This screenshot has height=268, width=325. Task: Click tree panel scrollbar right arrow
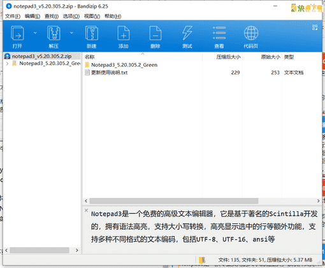click(x=77, y=250)
